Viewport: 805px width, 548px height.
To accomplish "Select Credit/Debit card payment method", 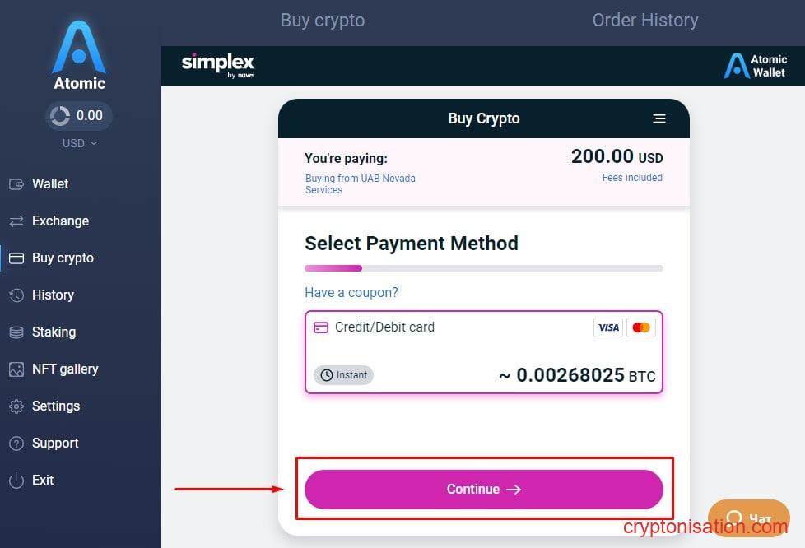I will point(483,352).
